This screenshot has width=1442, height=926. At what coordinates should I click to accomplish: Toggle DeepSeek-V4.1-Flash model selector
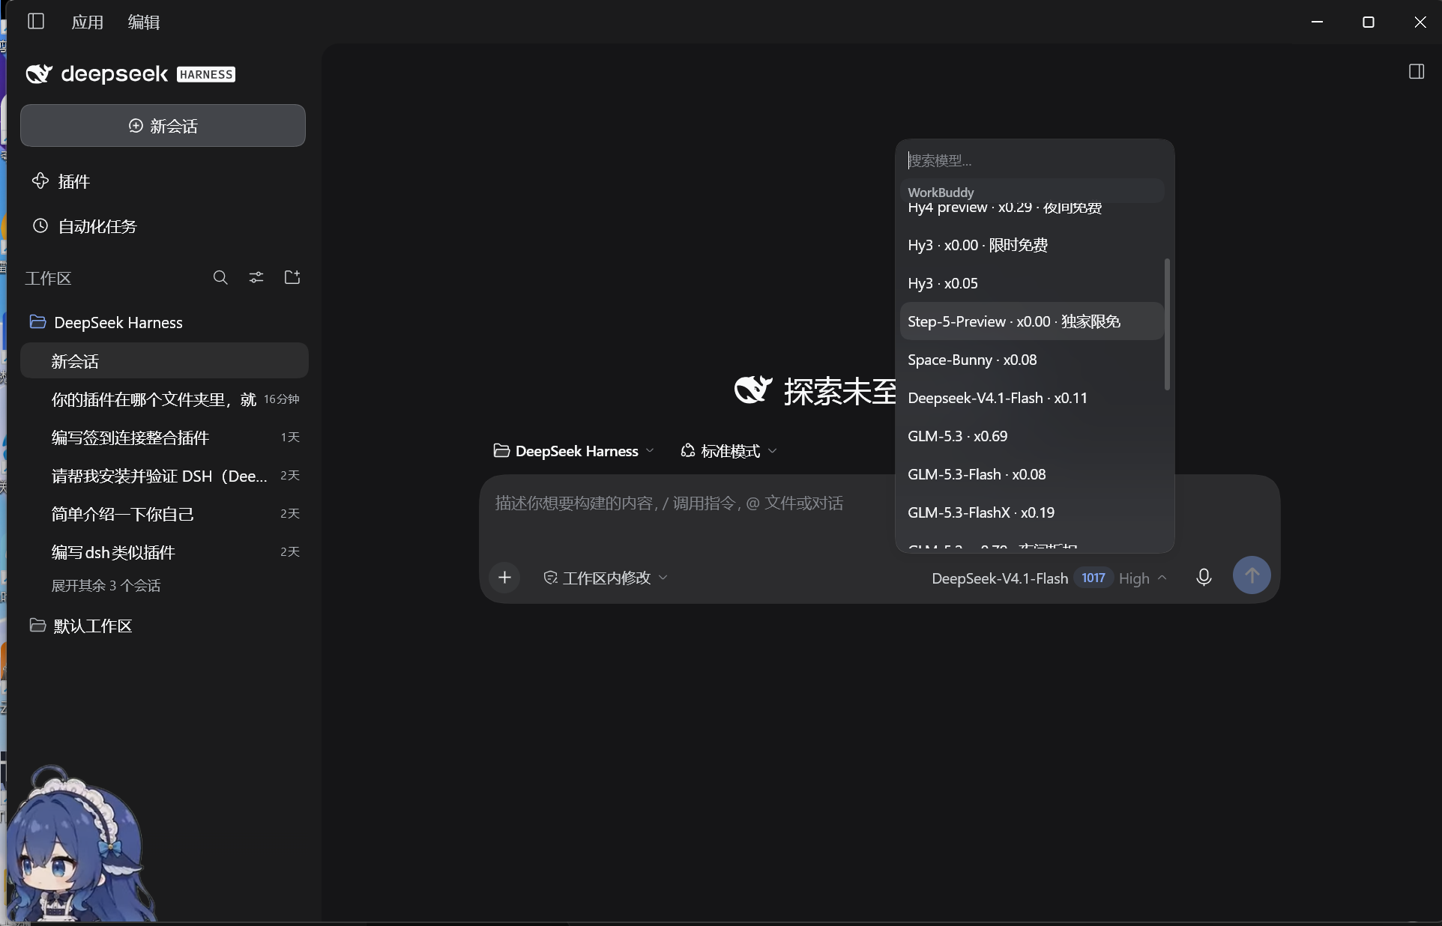pyautogui.click(x=999, y=578)
